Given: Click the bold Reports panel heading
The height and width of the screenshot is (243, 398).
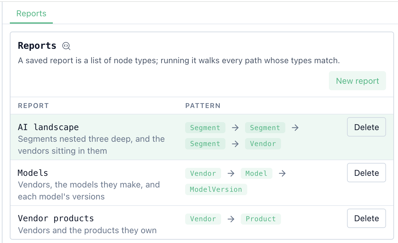Looking at the screenshot, I should tap(37, 46).
